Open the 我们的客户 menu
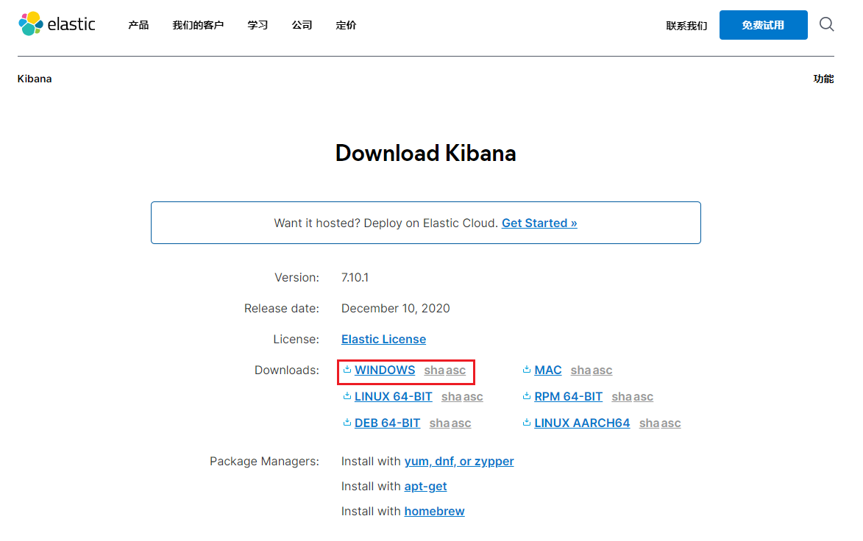Image resolution: width=863 pixels, height=541 pixels. (x=198, y=25)
